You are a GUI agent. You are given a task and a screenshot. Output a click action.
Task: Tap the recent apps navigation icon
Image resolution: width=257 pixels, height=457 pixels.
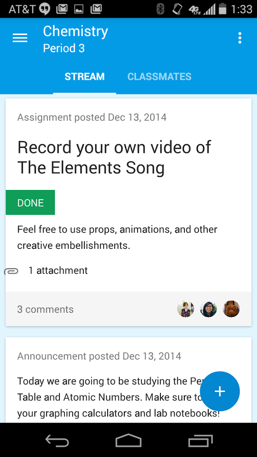click(x=200, y=440)
